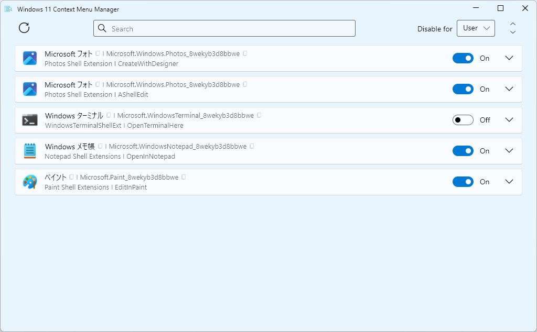Screen dimensions: 537x332
Task: Click the Windows Notepad app icon
Action: click(x=30, y=151)
